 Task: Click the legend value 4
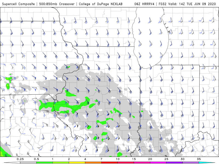(85, 159)
